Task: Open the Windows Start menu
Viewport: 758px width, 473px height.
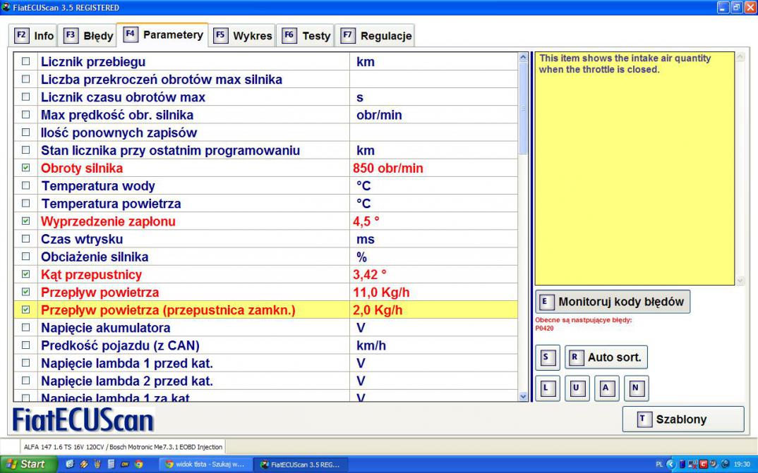Action: pyautogui.click(x=28, y=464)
